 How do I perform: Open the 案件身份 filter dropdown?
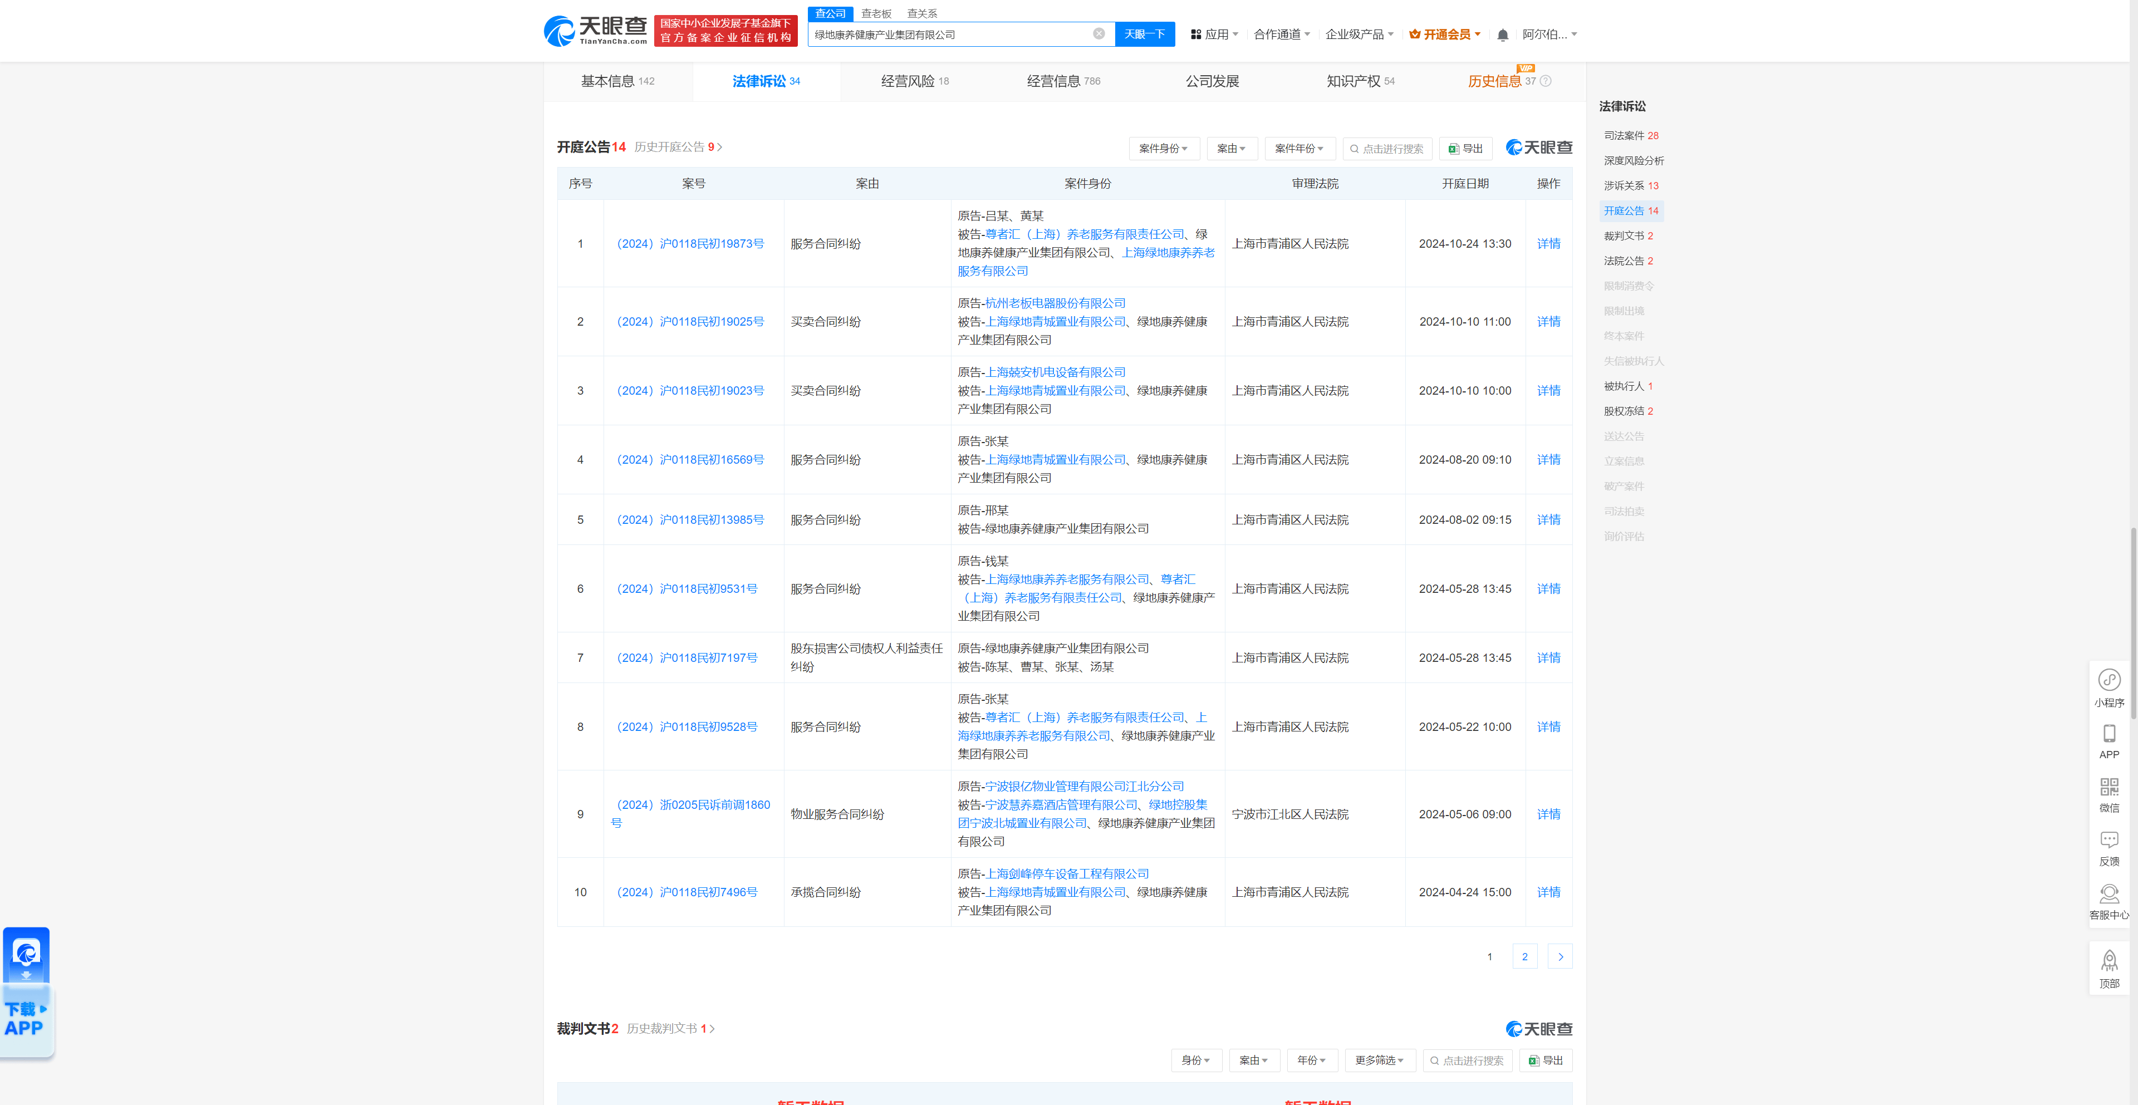[x=1164, y=149]
